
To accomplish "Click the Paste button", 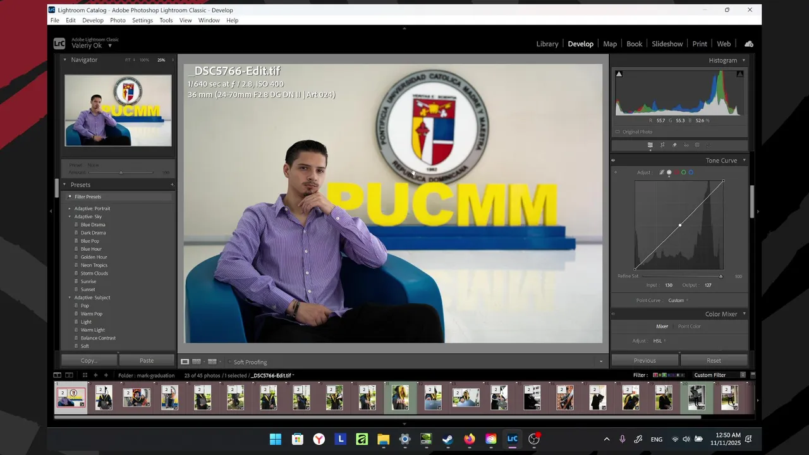I will [x=147, y=361].
